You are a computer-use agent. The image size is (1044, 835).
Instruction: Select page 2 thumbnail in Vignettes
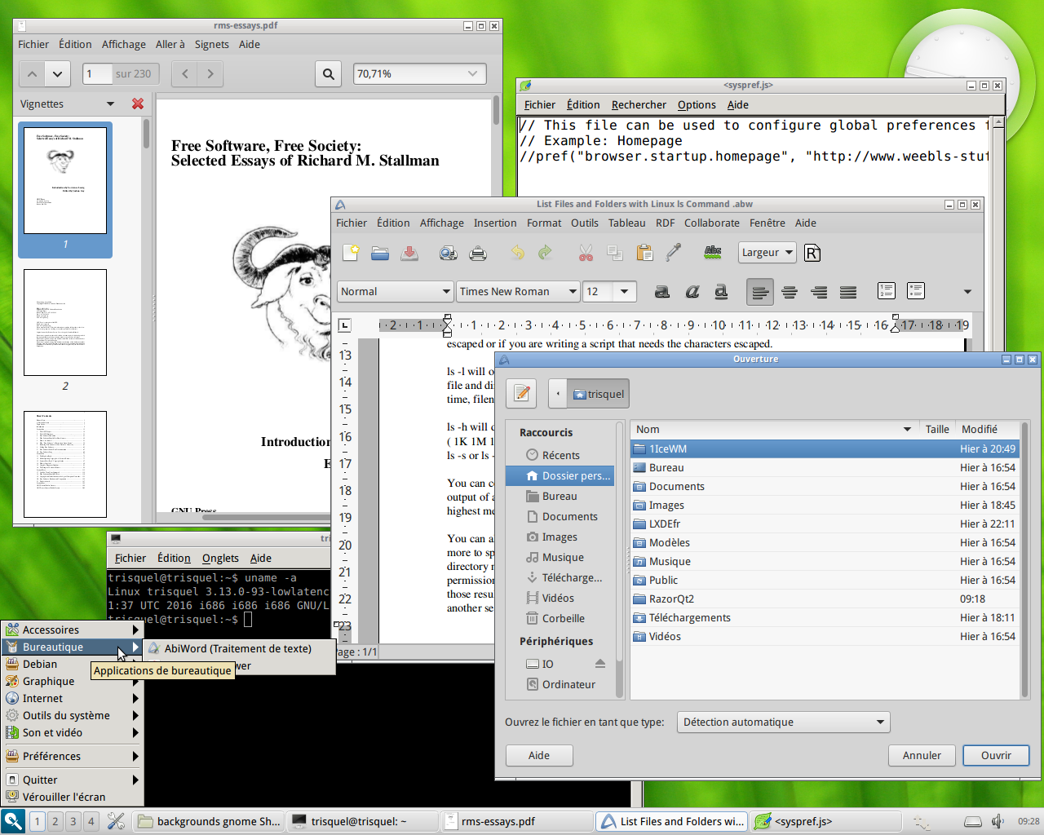[65, 323]
